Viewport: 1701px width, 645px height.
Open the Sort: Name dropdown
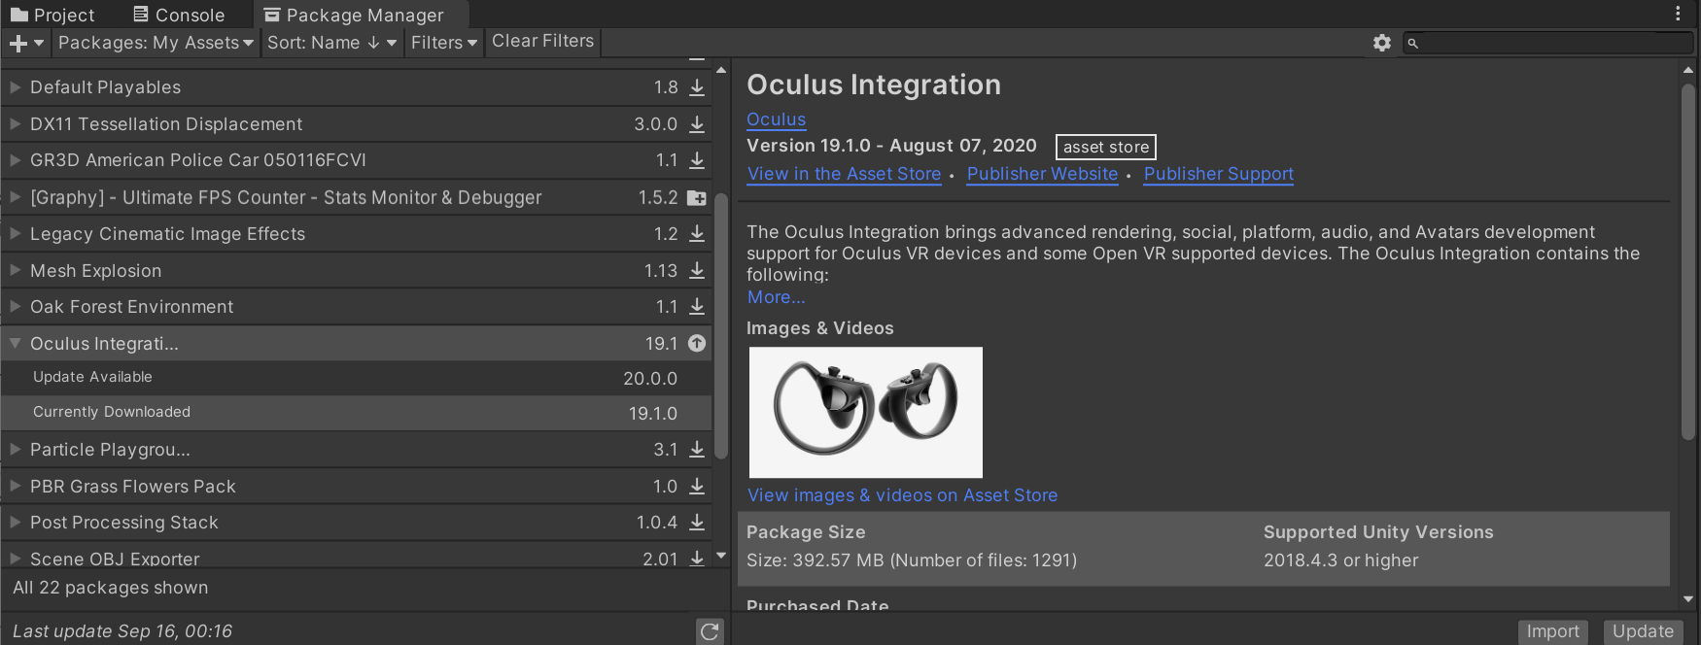(x=331, y=43)
